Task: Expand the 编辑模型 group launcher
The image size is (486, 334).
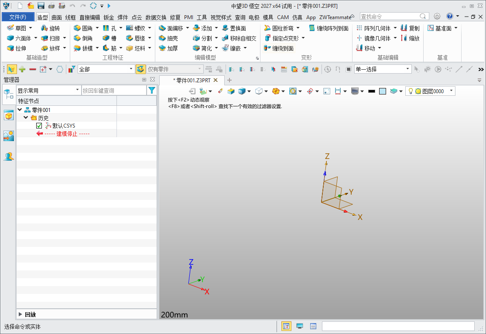Action: (257, 58)
